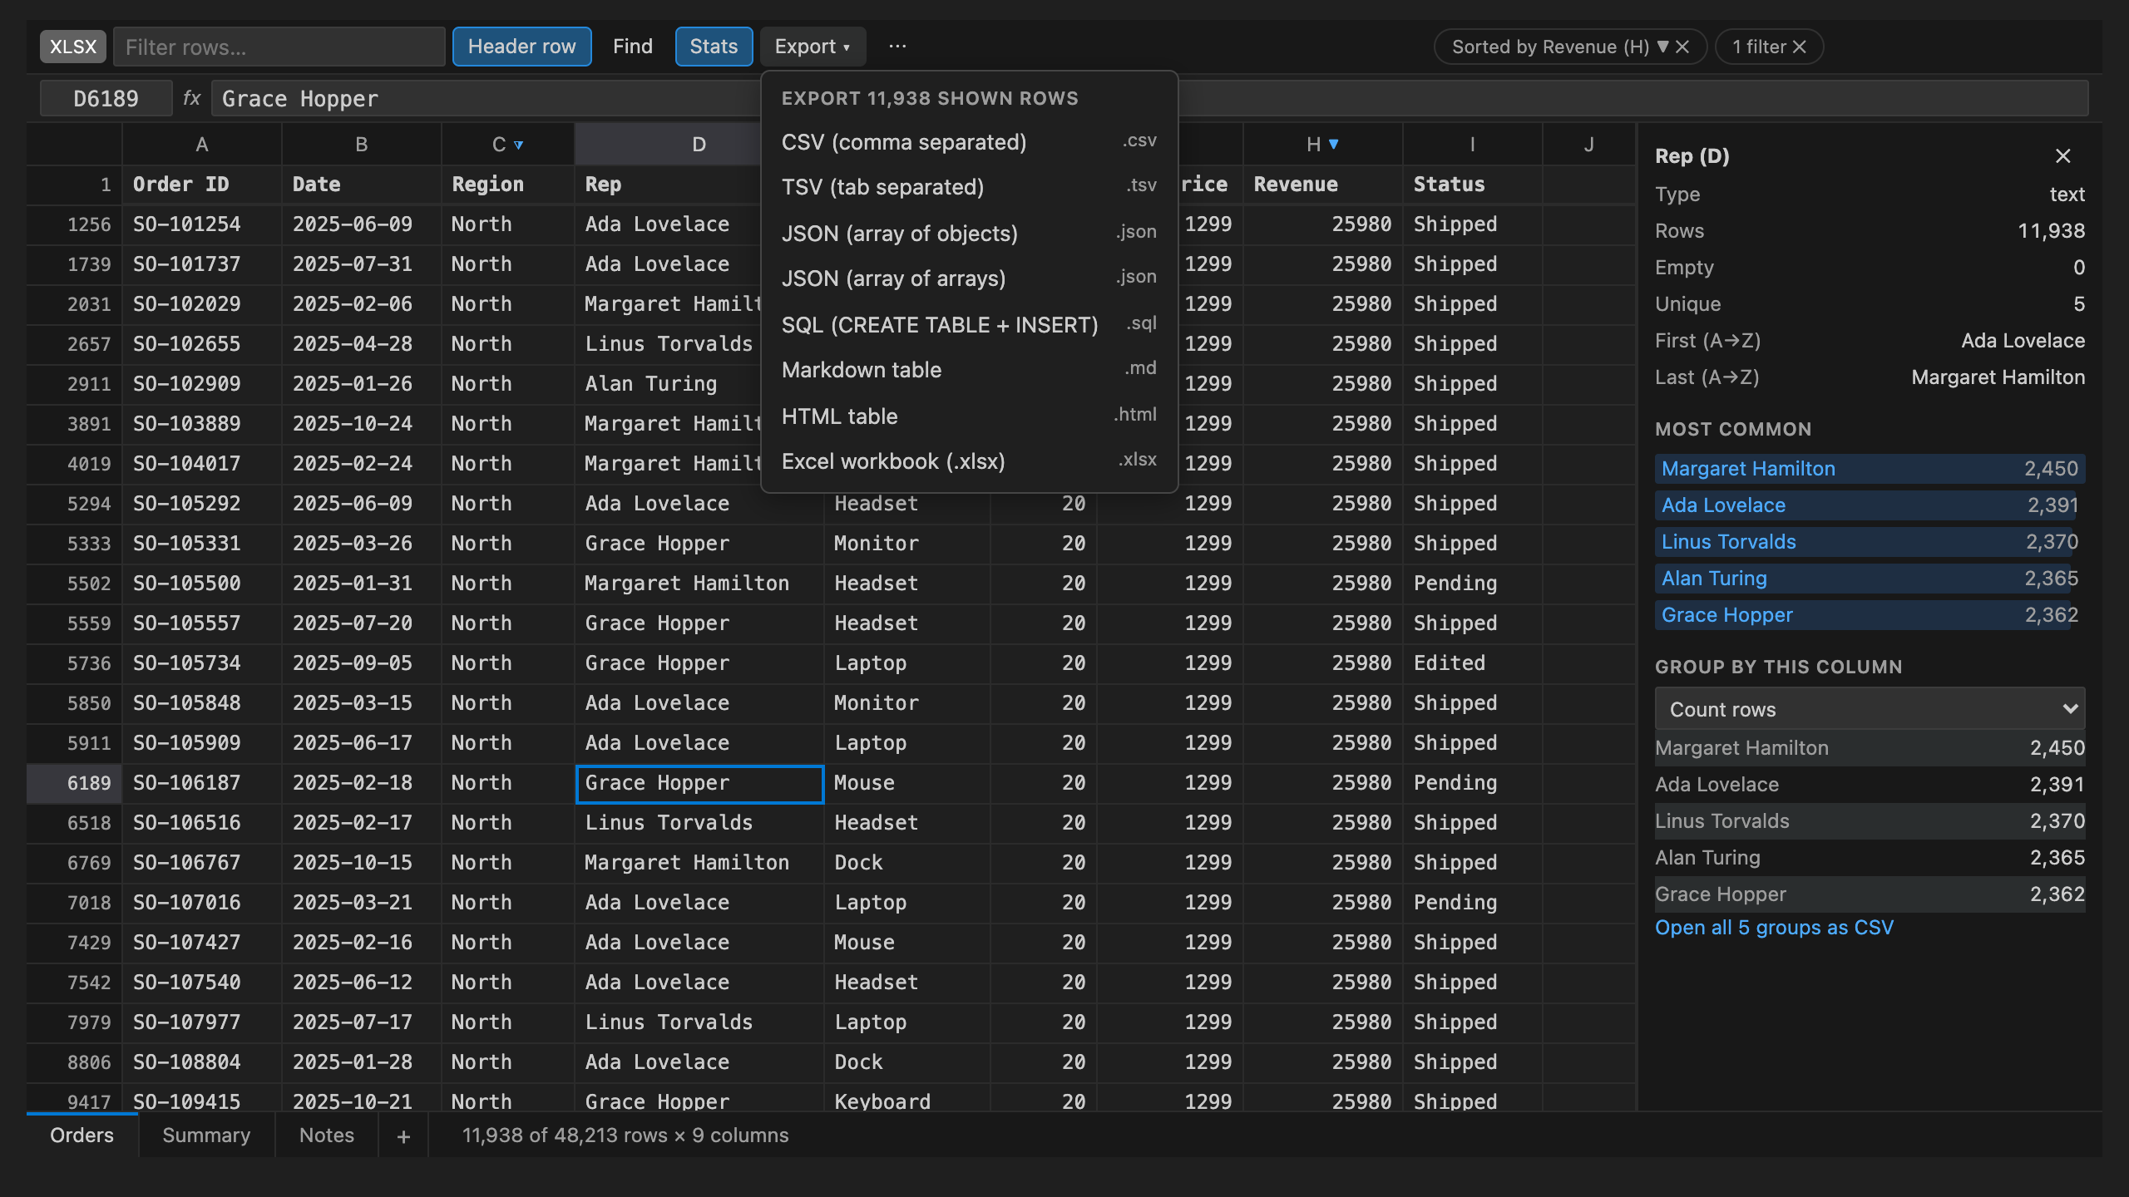Select row header 1256
The width and height of the screenshot is (2129, 1197).
point(75,224)
